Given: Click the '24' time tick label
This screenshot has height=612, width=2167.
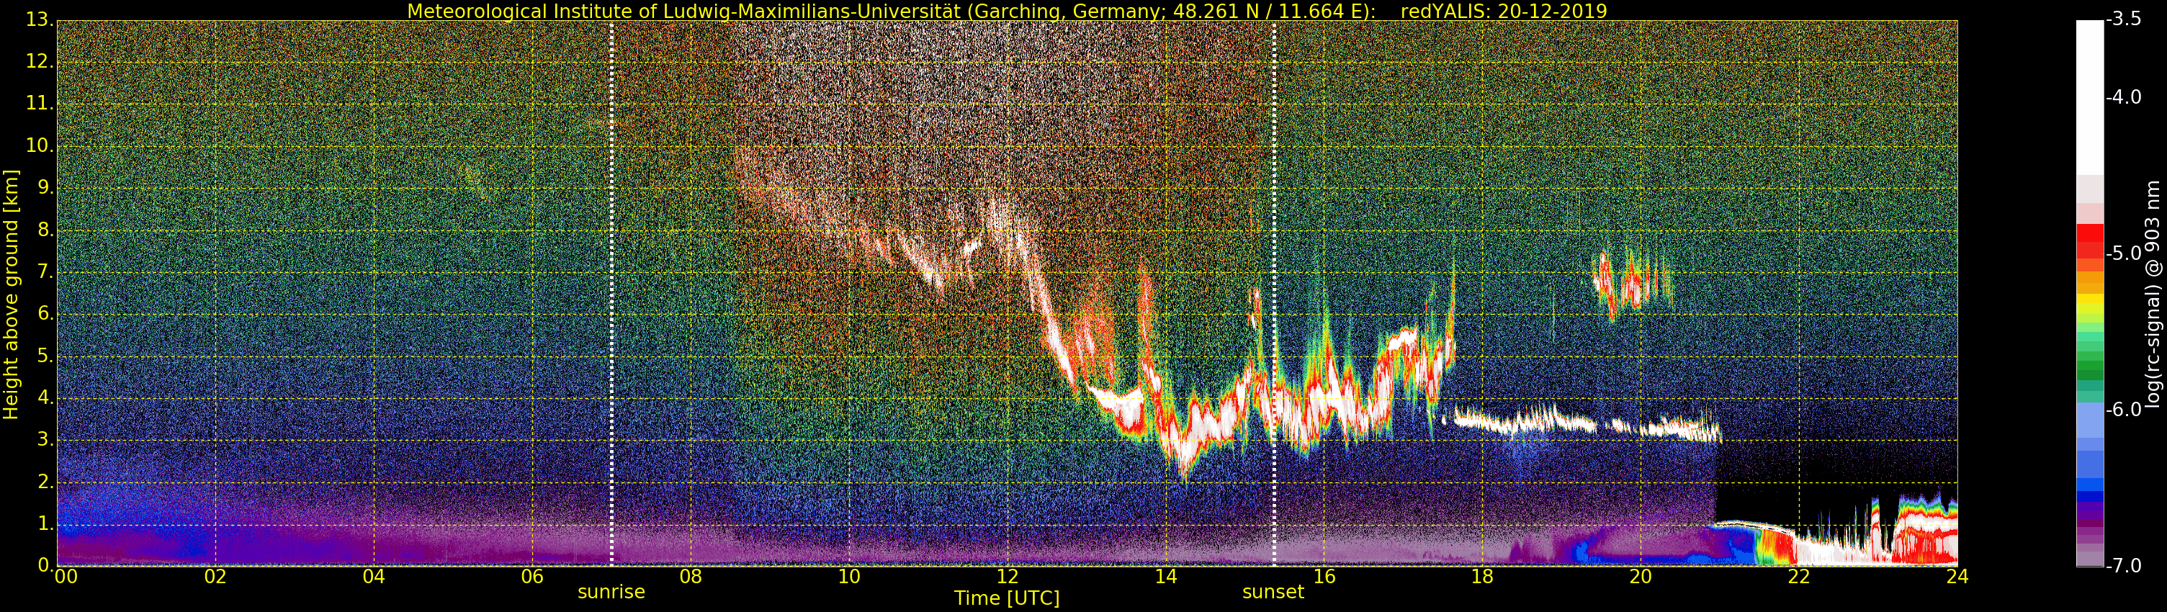Looking at the screenshot, I should [1957, 577].
